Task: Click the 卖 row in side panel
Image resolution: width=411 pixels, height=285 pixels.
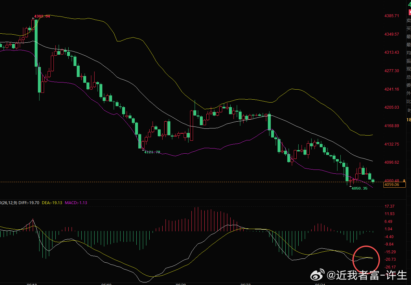Action: [409, 20]
